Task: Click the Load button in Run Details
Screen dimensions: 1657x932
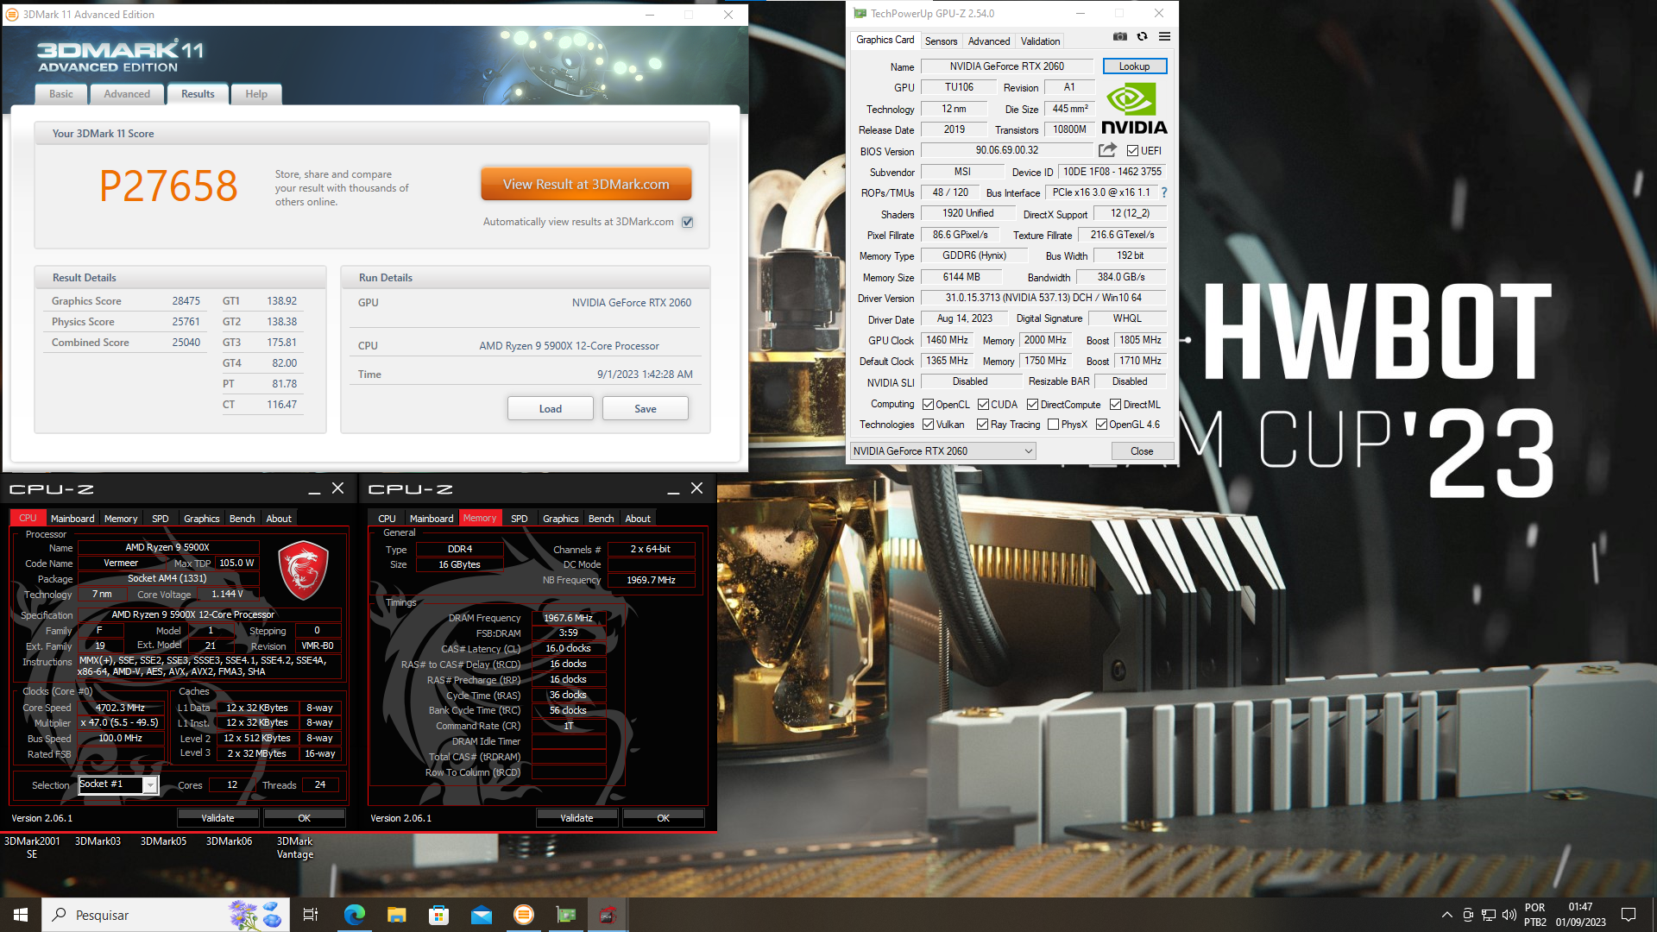Action: [x=551, y=408]
